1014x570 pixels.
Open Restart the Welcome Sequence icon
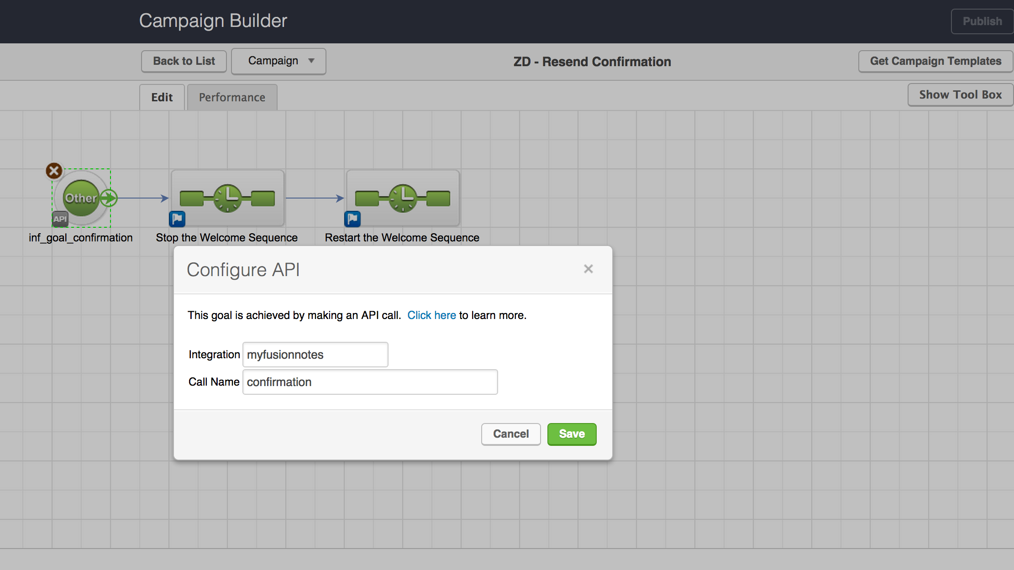point(403,198)
